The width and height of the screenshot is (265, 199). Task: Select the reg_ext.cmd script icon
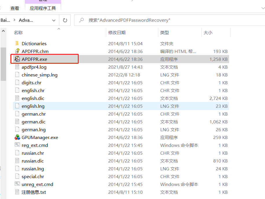17,145
